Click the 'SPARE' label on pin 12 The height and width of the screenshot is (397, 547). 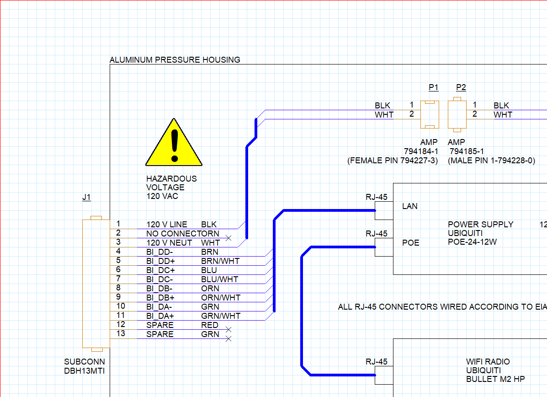[x=160, y=325]
